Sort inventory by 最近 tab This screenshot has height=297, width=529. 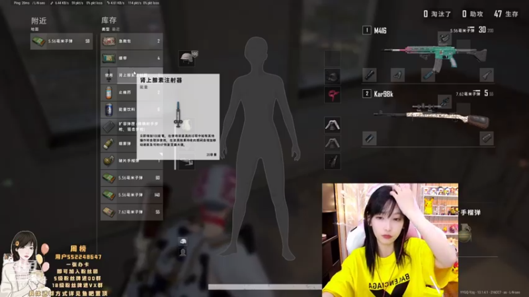[x=116, y=29]
